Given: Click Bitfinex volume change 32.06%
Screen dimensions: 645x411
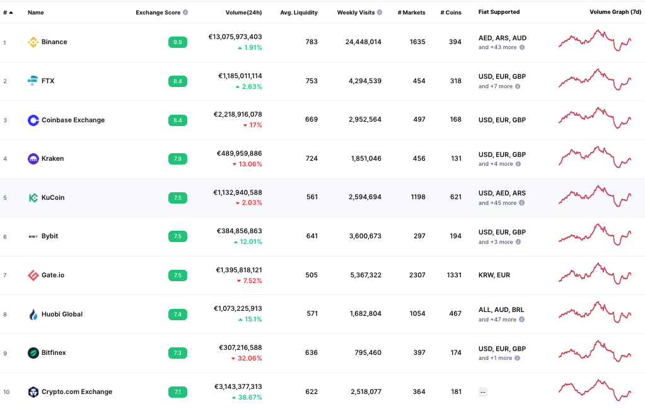Looking at the screenshot, I should [x=247, y=358].
